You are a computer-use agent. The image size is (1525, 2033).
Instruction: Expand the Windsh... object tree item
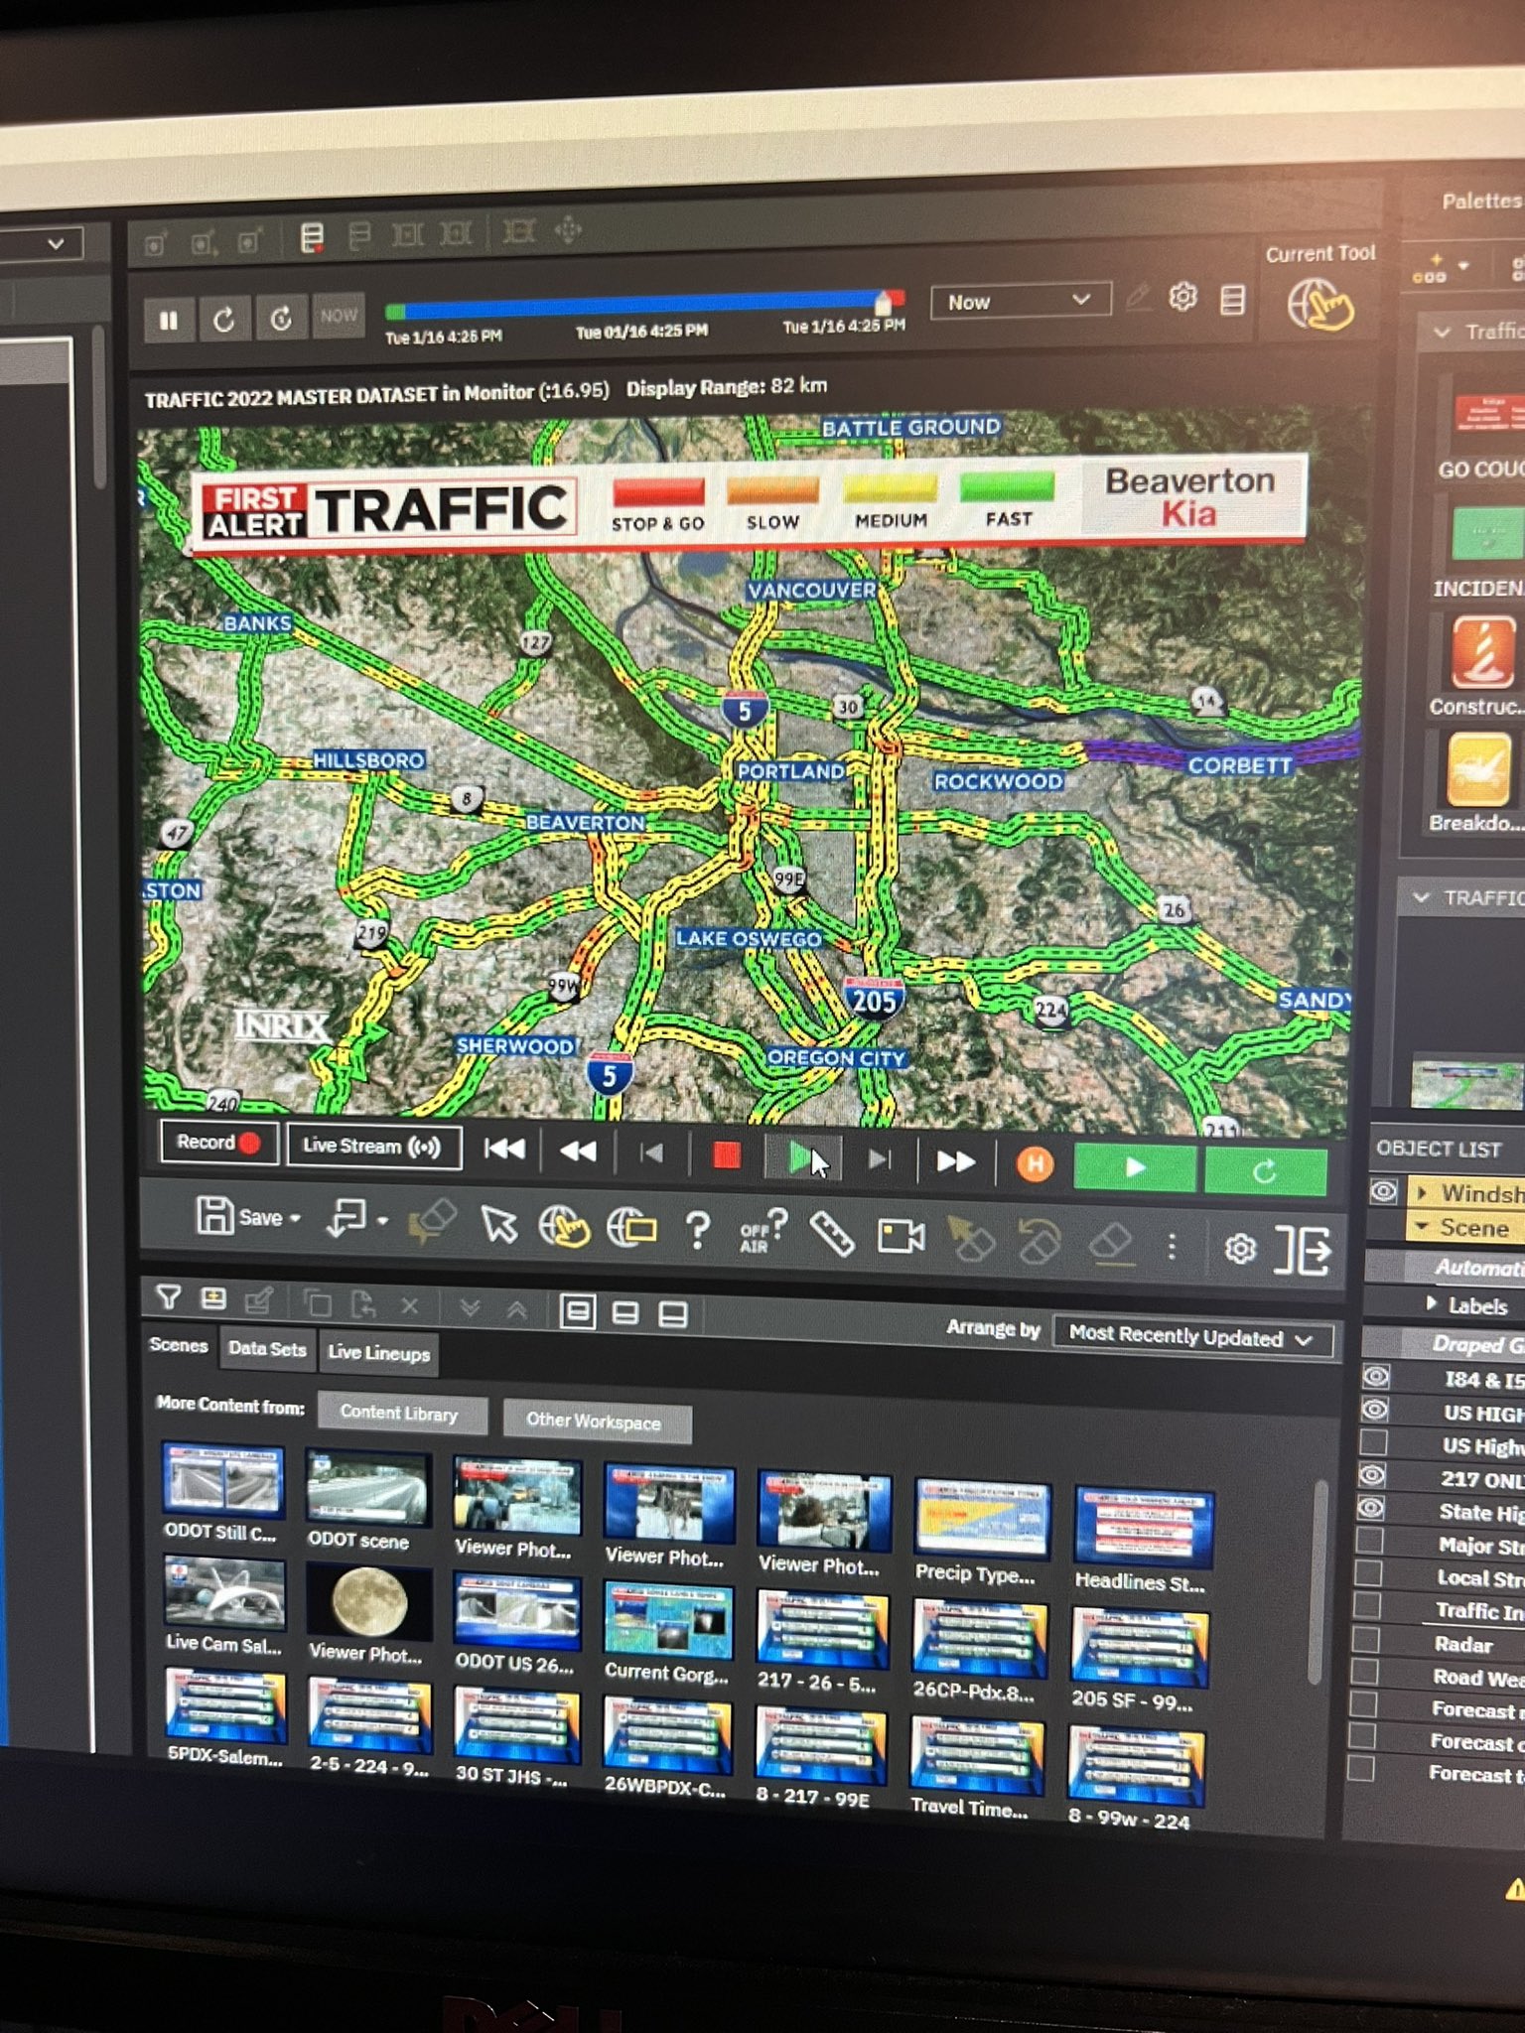pyautogui.click(x=1423, y=1192)
